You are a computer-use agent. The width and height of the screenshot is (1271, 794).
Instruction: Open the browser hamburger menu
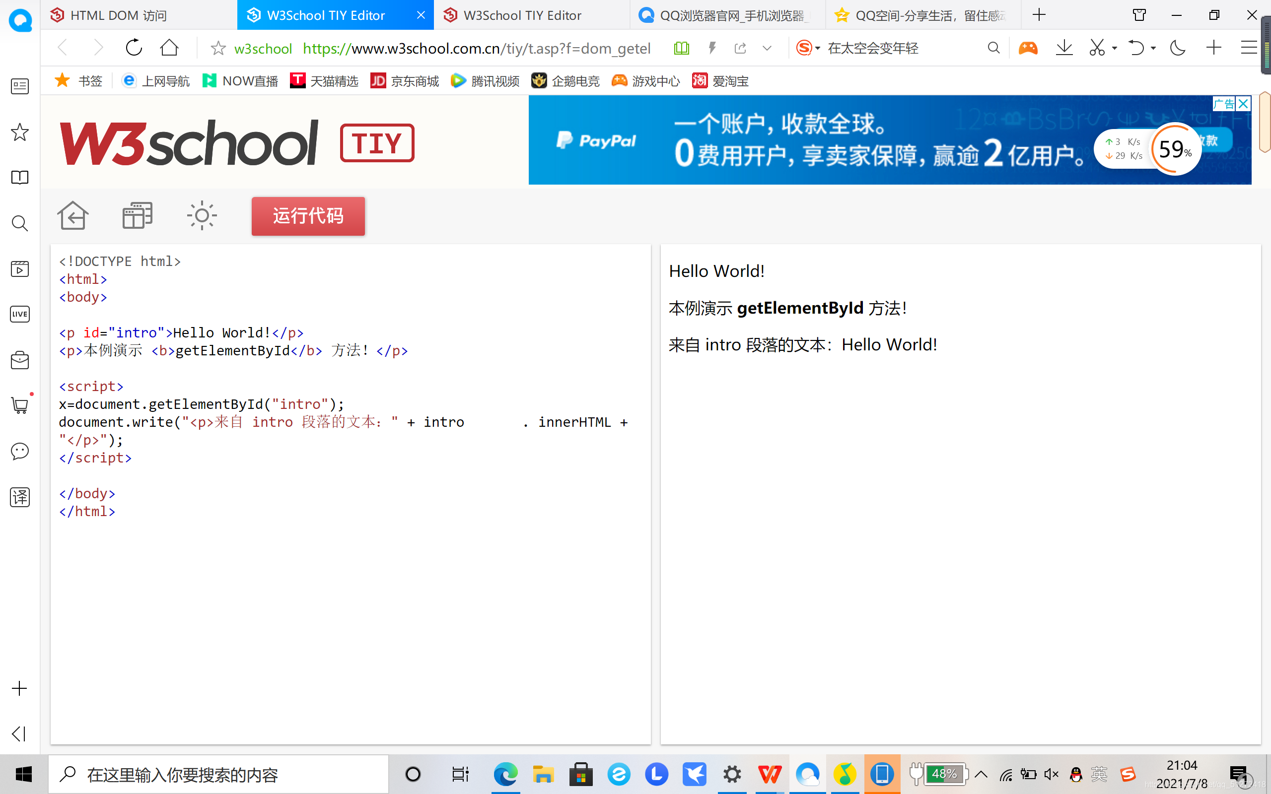click(x=1249, y=48)
